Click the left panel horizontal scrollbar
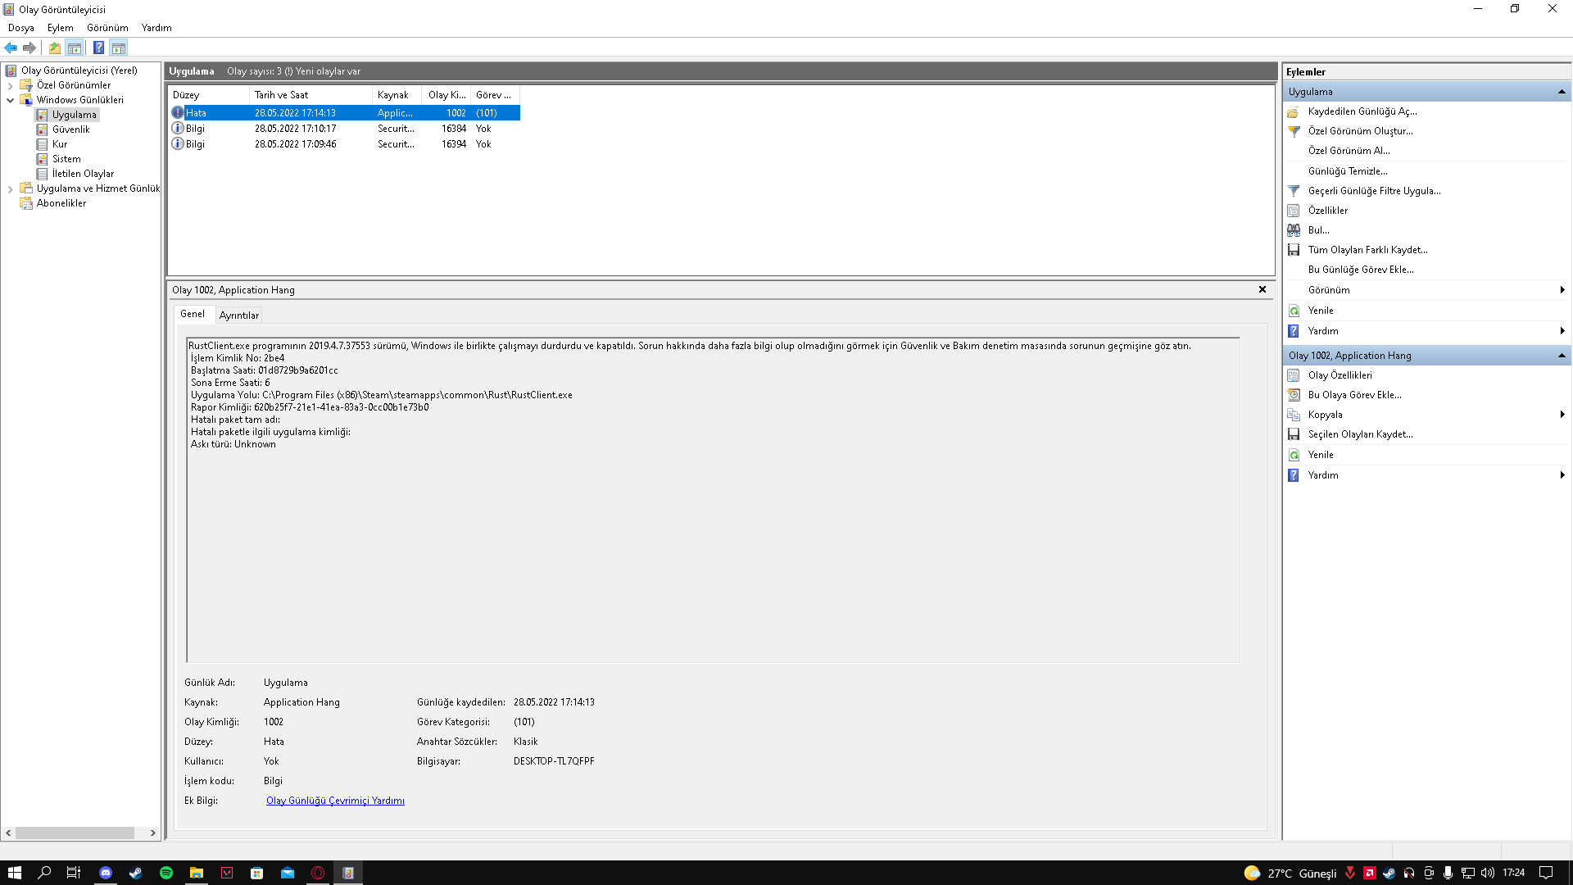1573x885 pixels. pyautogui.click(x=75, y=833)
